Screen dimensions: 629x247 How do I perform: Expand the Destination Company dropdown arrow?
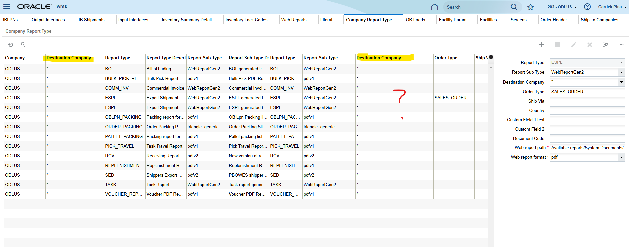click(621, 82)
